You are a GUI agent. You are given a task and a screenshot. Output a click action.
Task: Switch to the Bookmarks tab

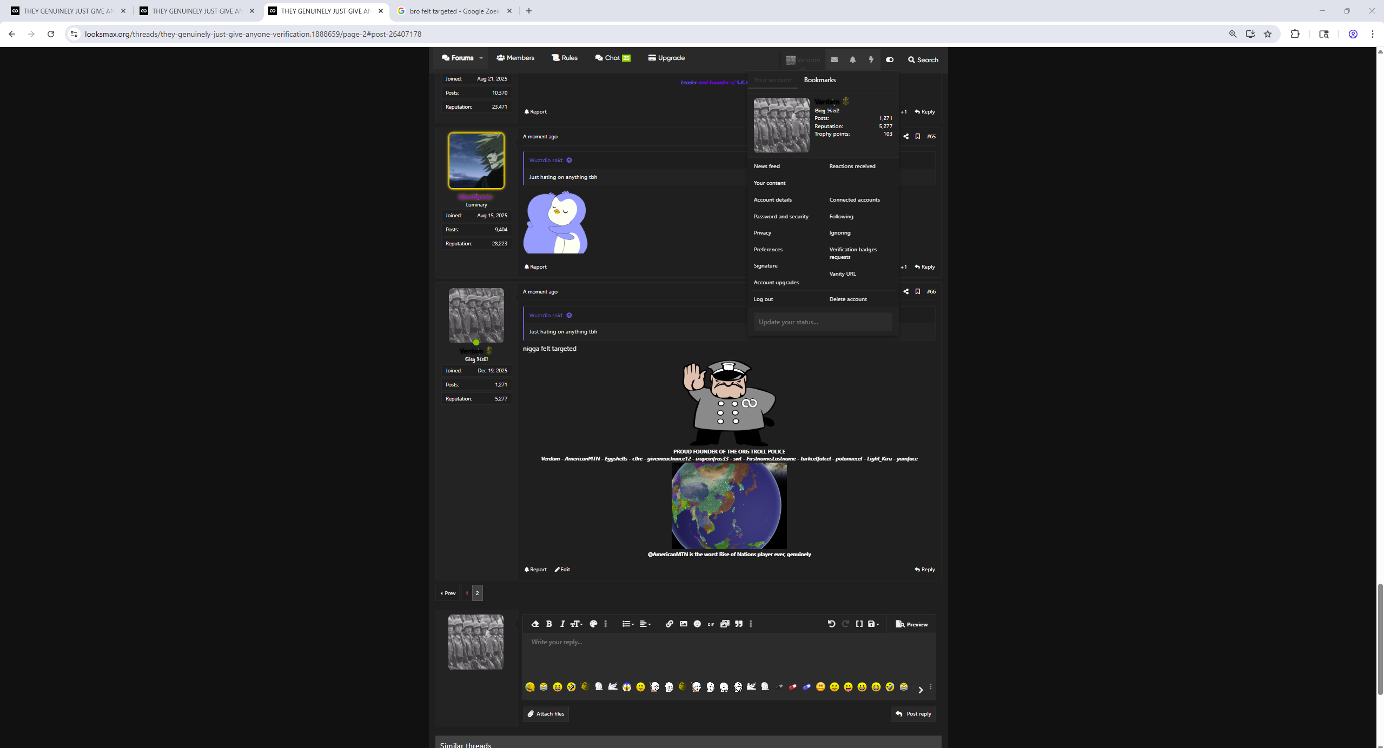point(819,79)
